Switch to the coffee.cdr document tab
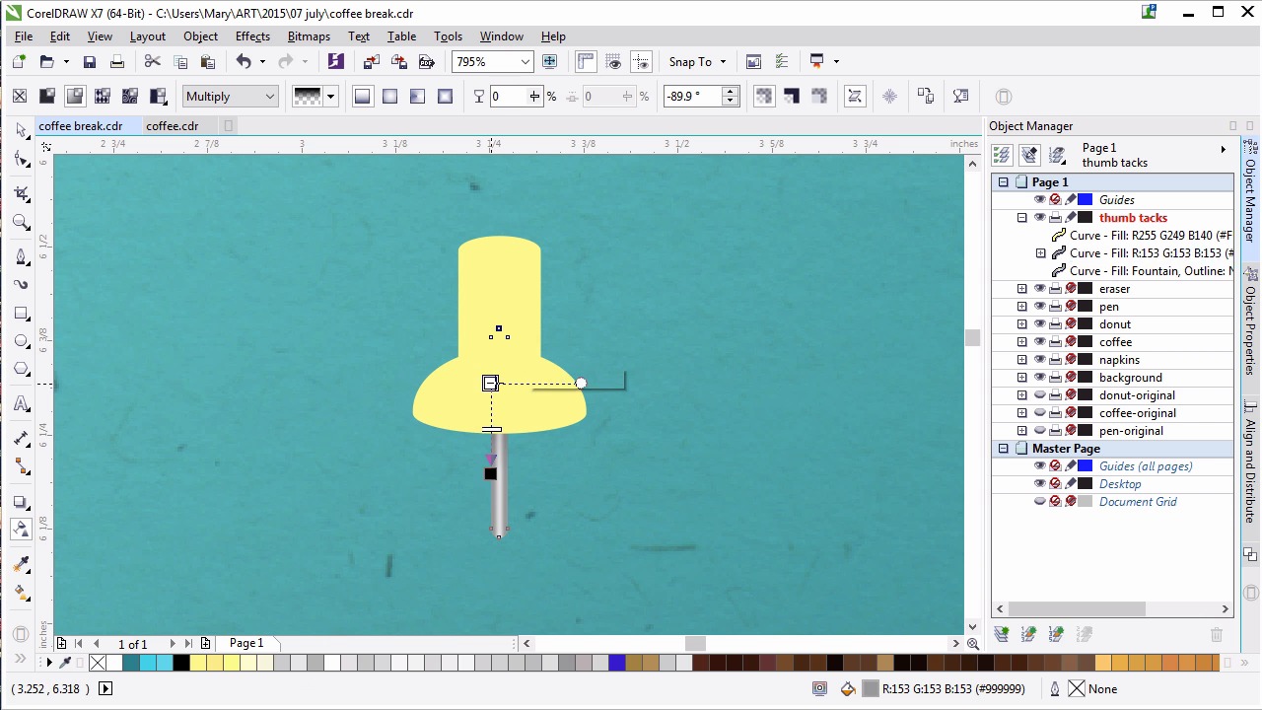This screenshot has width=1262, height=710. [x=172, y=126]
